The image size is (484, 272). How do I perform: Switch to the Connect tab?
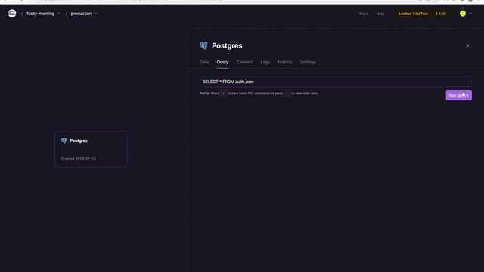pos(244,62)
